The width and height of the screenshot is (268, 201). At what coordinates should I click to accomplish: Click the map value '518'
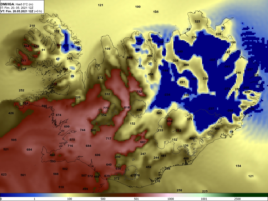pos(61,187)
